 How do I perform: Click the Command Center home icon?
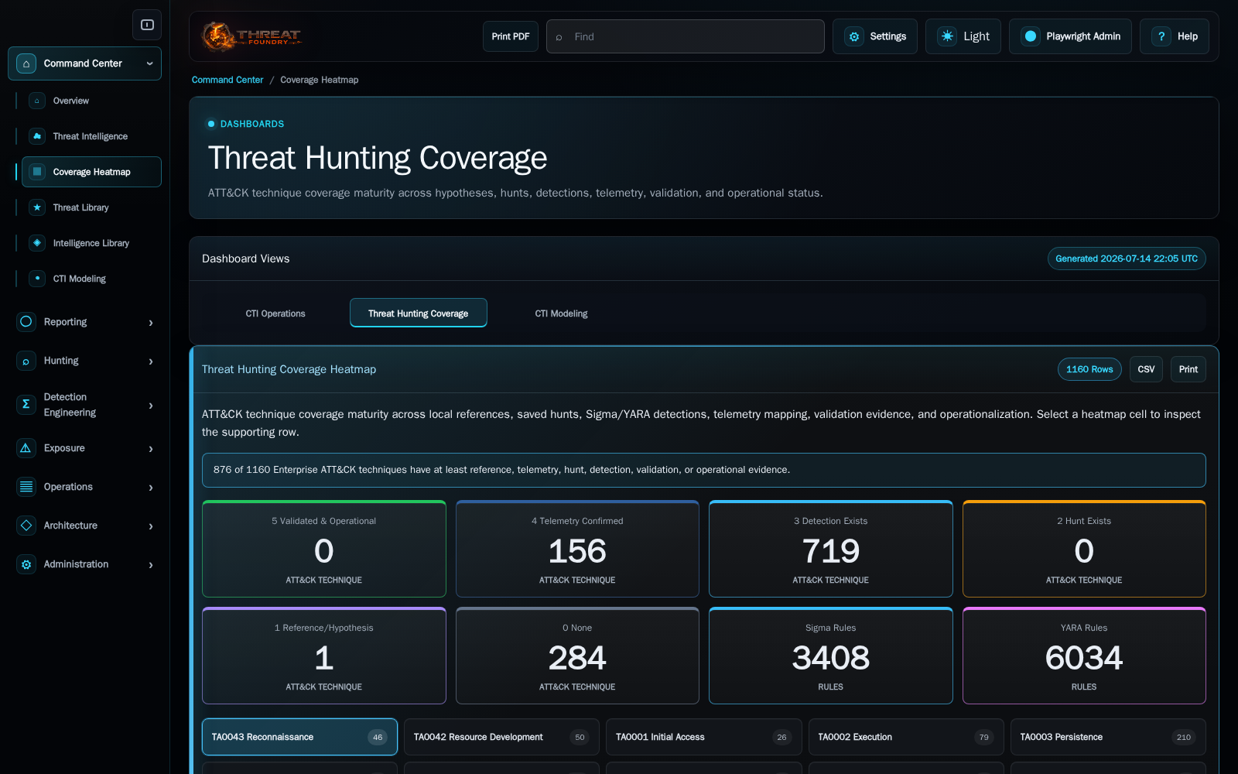[x=26, y=63]
